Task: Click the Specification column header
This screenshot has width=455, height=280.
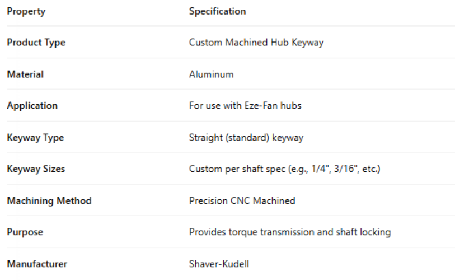Action: [217, 11]
